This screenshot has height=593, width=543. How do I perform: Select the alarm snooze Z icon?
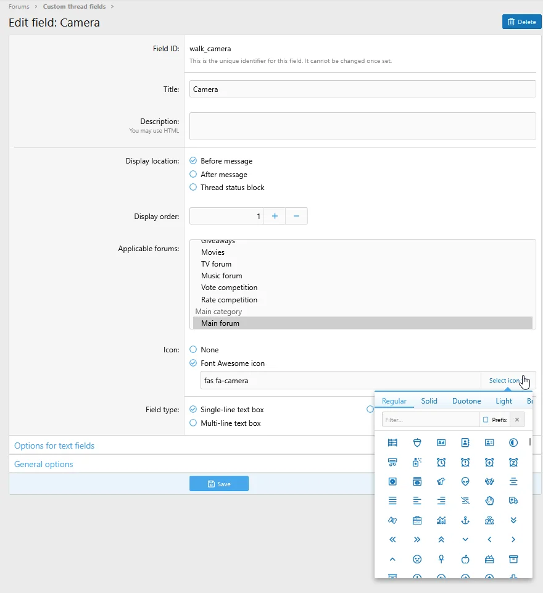(513, 462)
